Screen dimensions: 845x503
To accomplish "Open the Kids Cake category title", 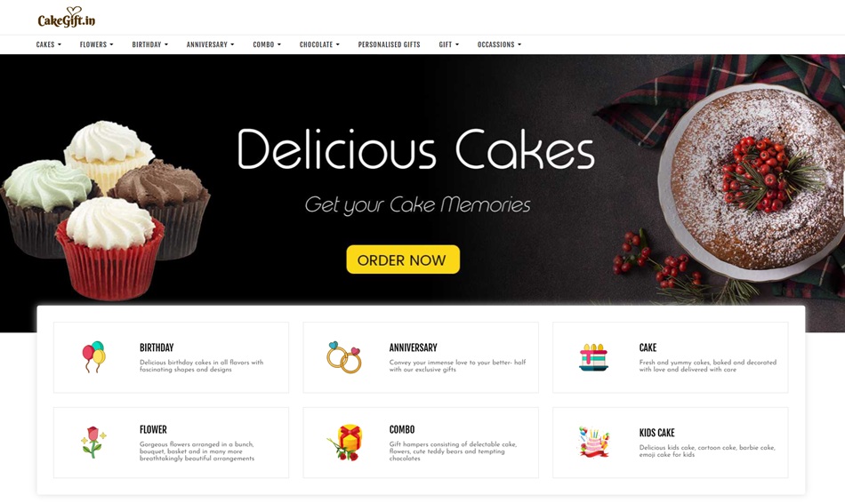I will click(x=656, y=433).
